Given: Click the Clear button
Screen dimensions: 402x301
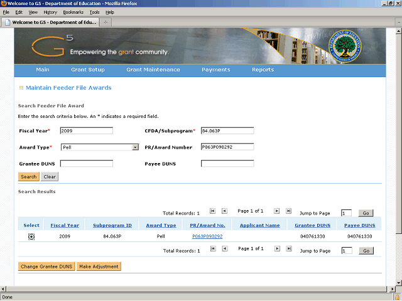Looking at the screenshot, I should (x=50, y=177).
